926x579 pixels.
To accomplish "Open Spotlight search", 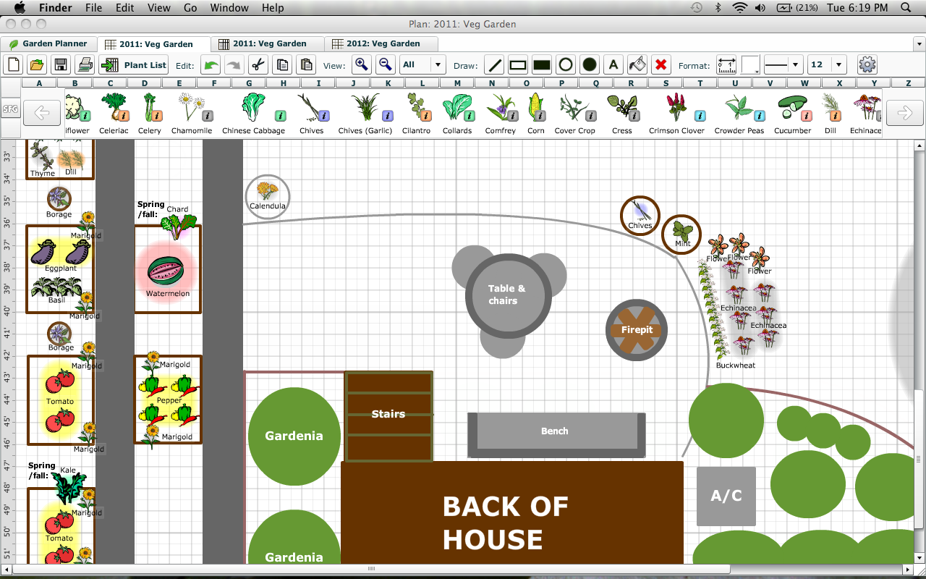I will (906, 8).
